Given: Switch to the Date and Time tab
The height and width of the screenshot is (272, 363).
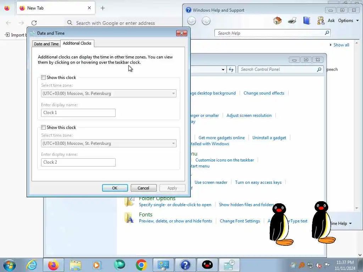Looking at the screenshot, I should [x=46, y=44].
